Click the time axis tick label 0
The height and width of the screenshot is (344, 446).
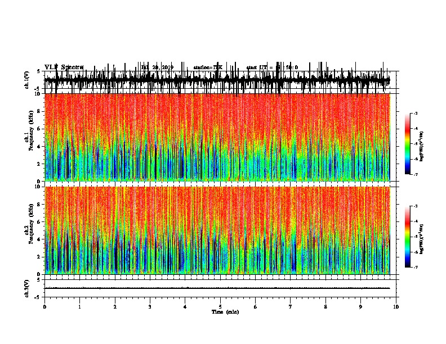coord(44,307)
